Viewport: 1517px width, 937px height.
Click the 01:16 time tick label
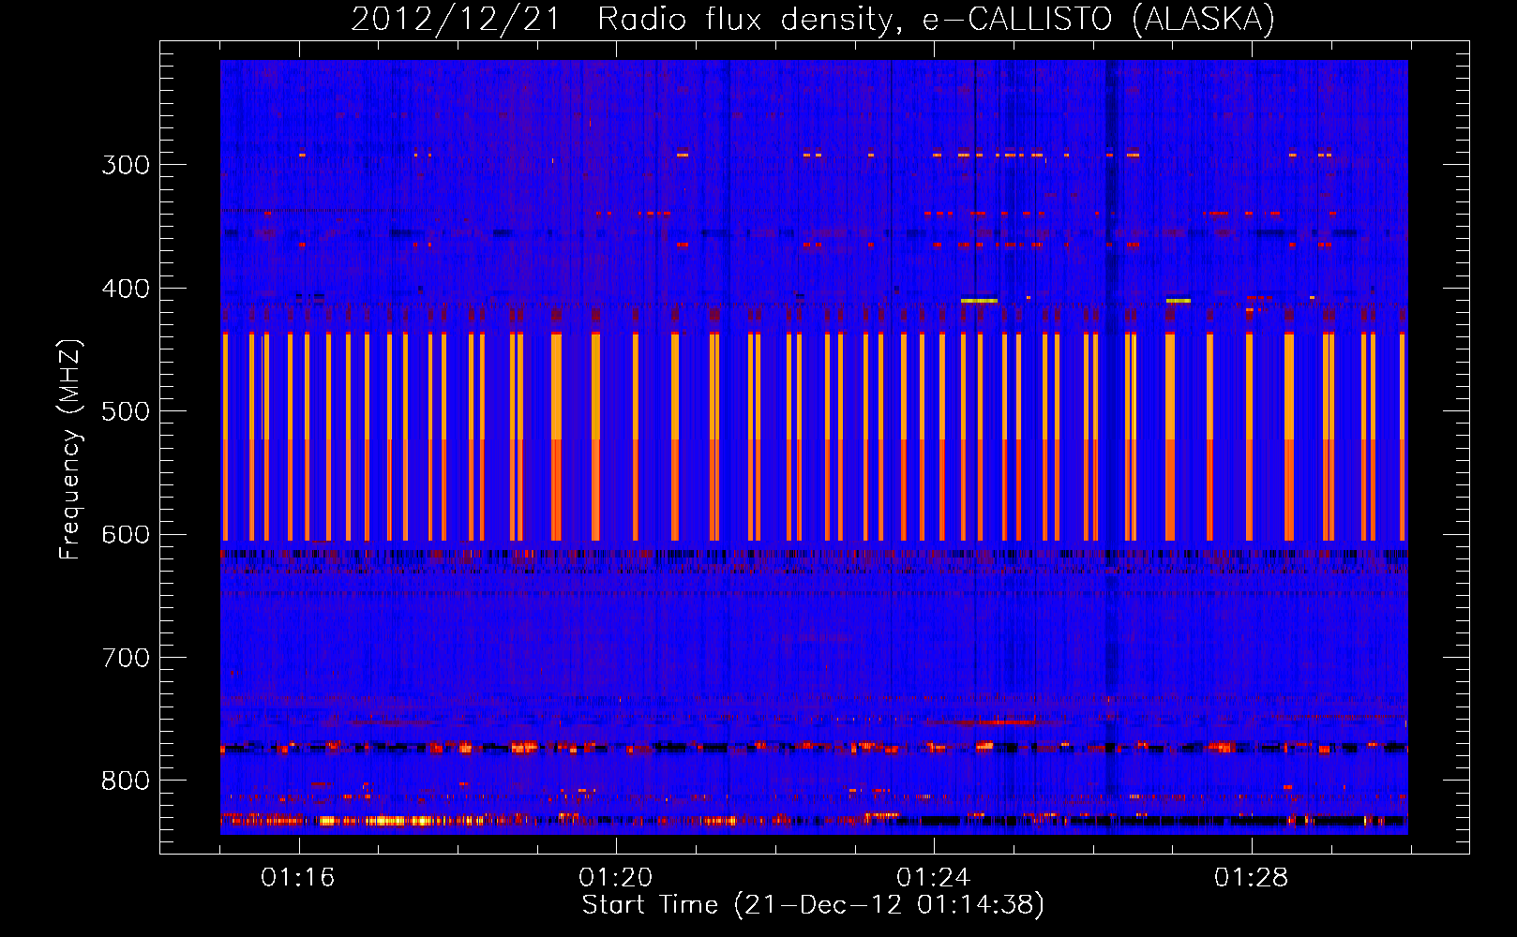298,878
